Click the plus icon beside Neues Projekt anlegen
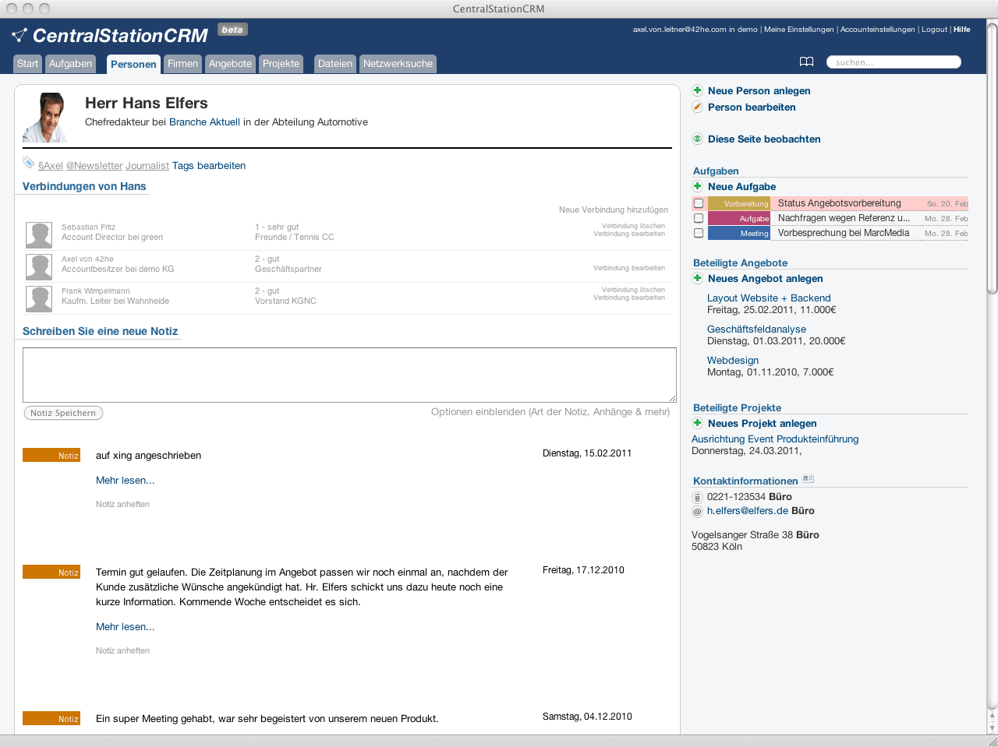The height and width of the screenshot is (747, 998). (x=698, y=423)
